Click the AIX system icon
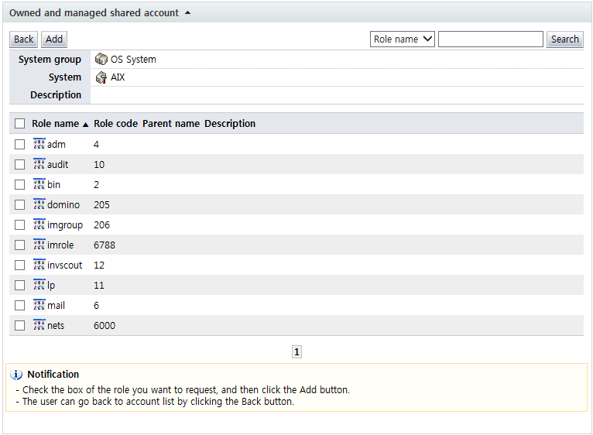The image size is (593, 435). click(101, 77)
